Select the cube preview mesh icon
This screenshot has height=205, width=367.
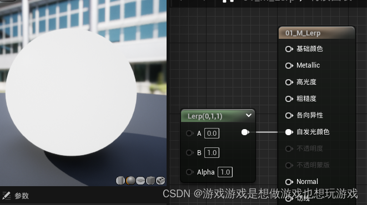click(x=150, y=181)
